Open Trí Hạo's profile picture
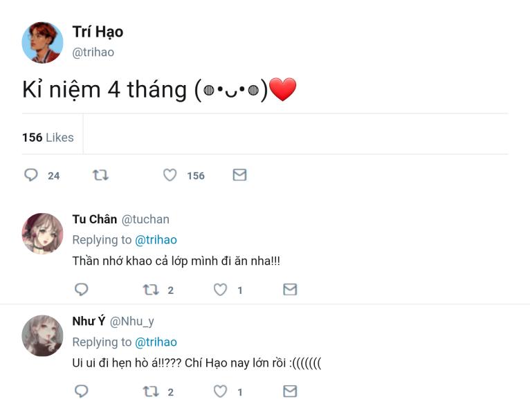 43,43
